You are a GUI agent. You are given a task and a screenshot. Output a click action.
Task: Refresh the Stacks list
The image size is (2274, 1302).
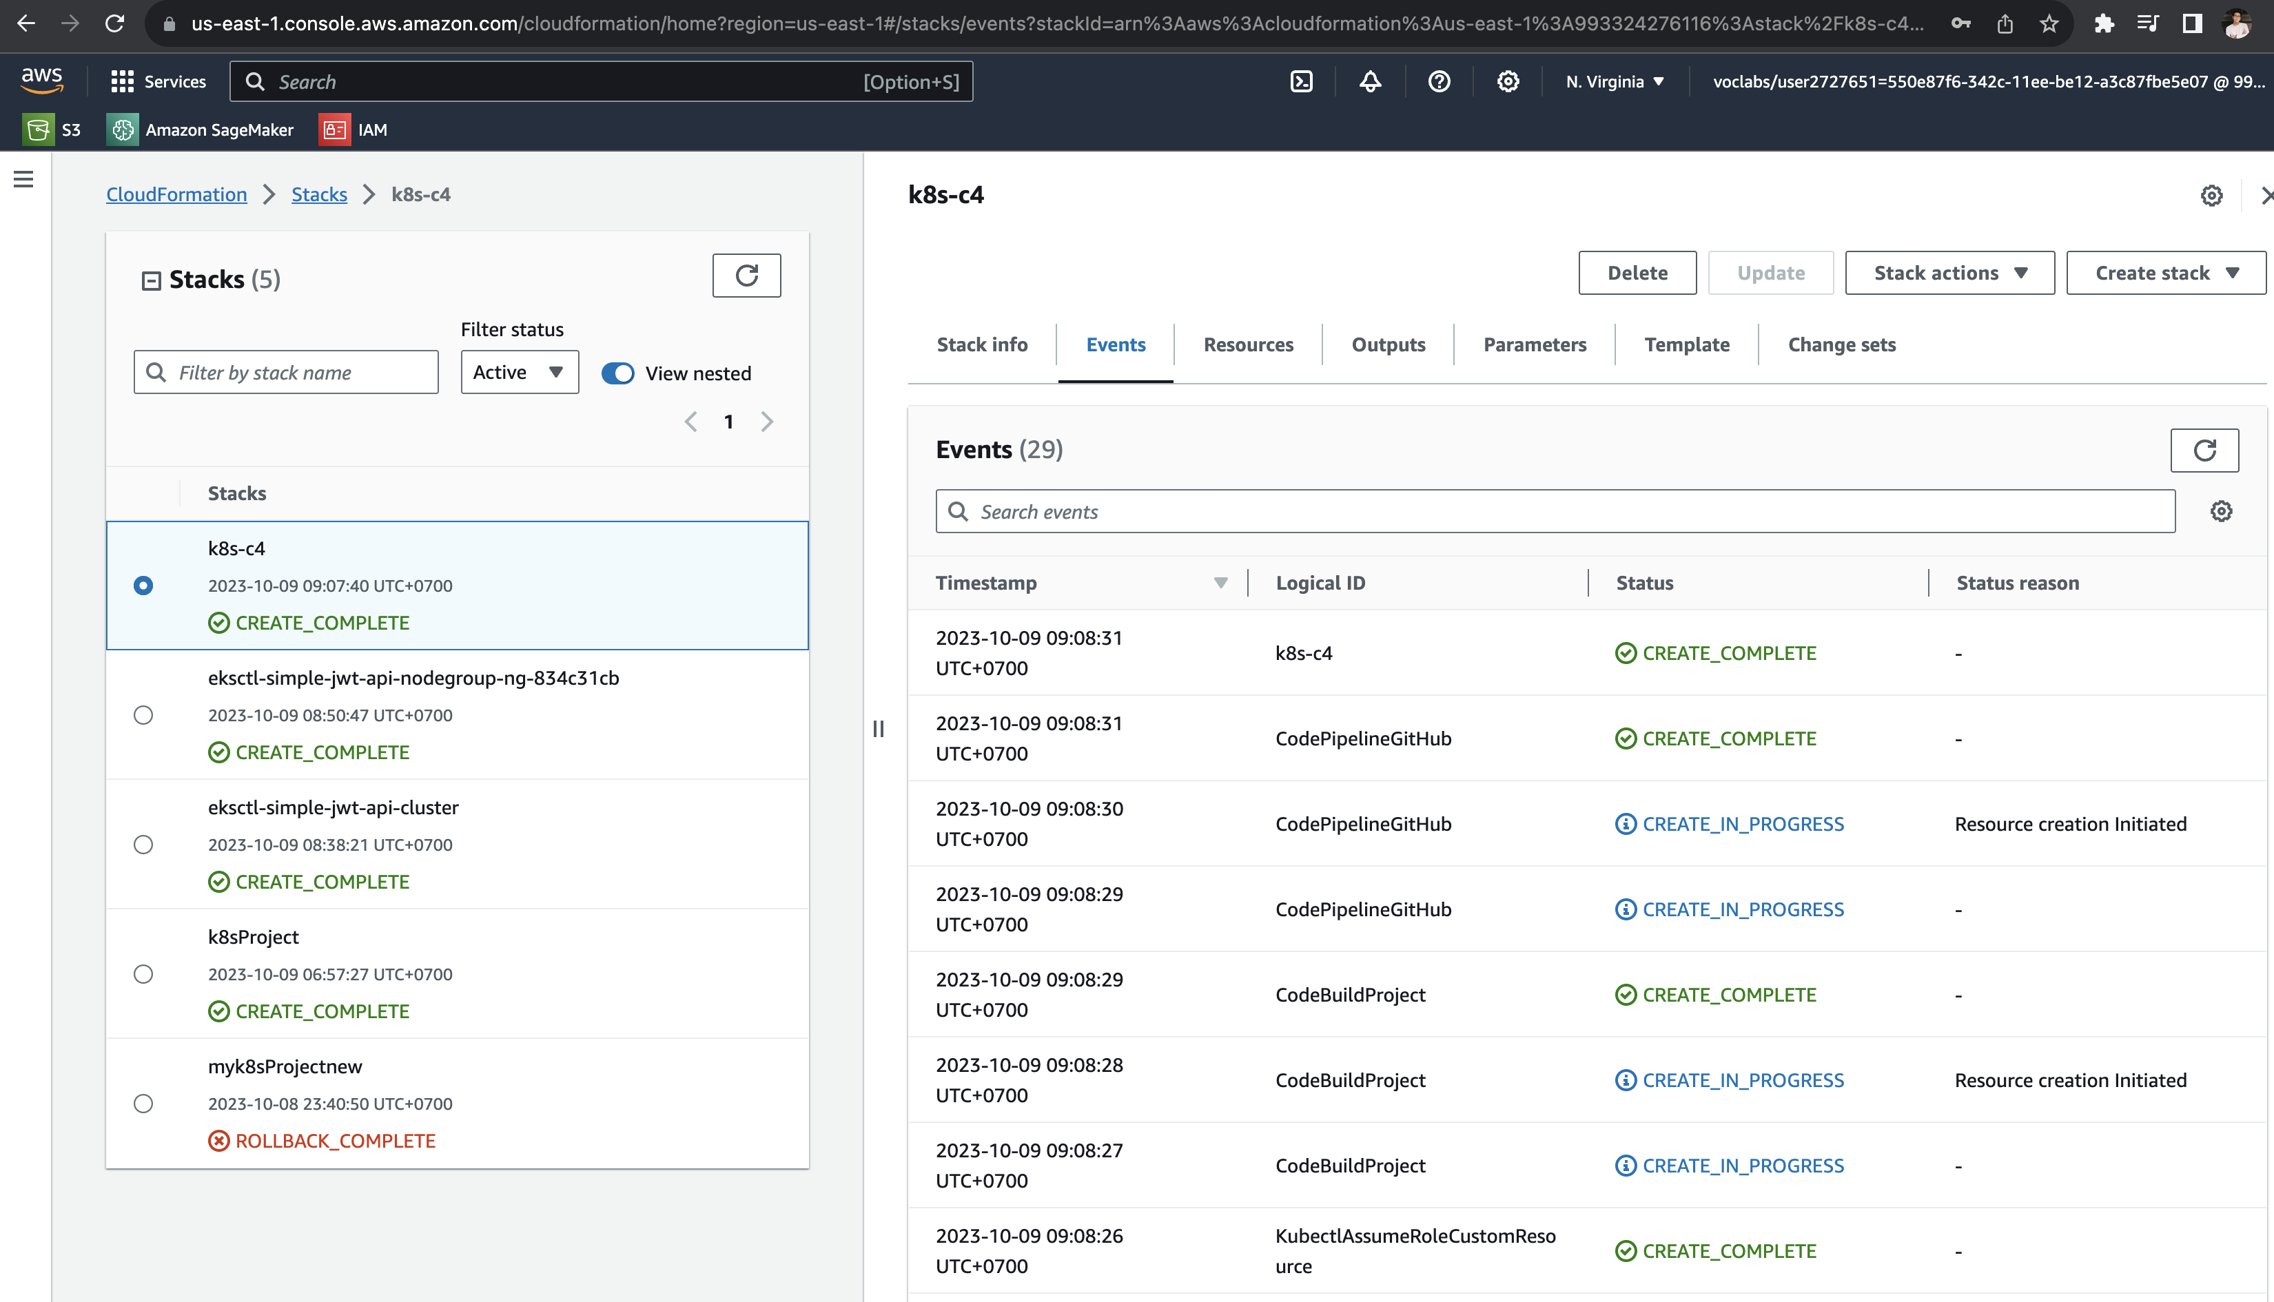(746, 276)
